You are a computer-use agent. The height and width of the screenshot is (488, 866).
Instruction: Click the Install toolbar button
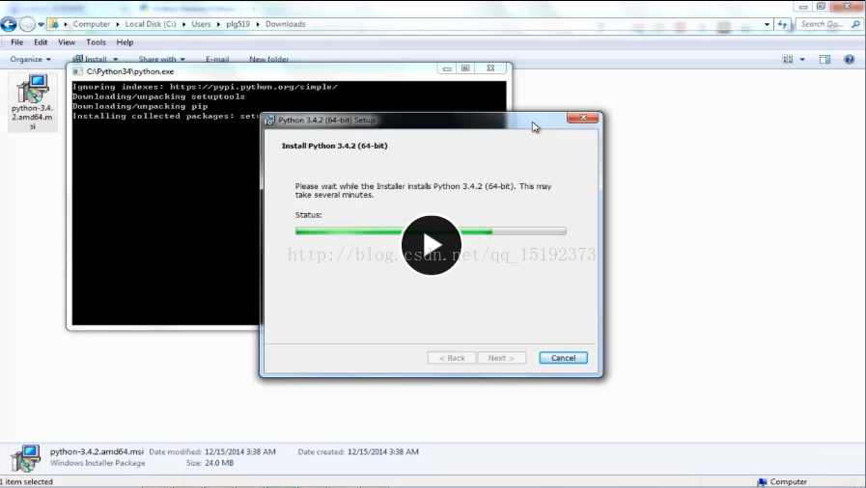tap(90, 59)
